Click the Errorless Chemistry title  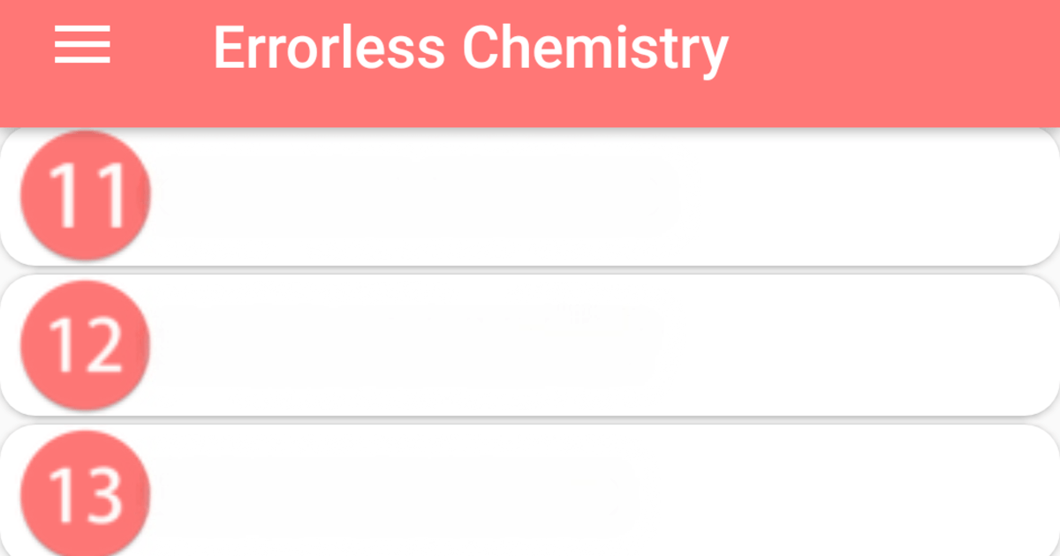(470, 48)
